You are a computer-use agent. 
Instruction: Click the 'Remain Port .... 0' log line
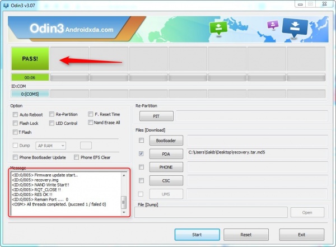click(x=40, y=199)
